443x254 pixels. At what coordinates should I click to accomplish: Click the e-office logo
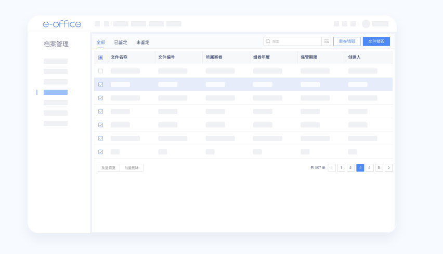point(62,24)
